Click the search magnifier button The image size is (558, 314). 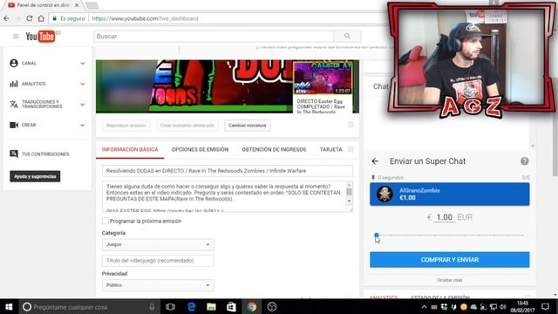(347, 37)
